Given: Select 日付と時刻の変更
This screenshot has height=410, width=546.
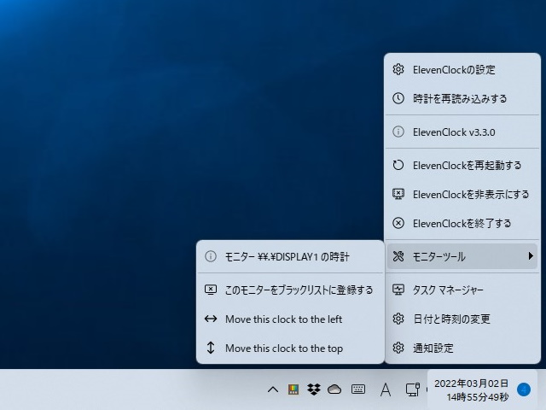Looking at the screenshot, I should click(x=462, y=319).
